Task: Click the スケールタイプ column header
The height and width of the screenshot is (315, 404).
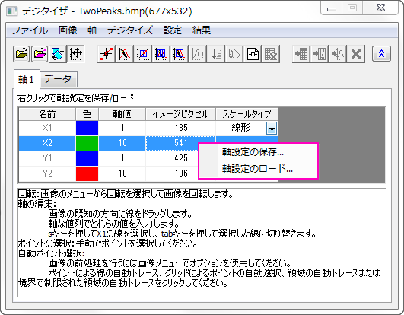Action: pyautogui.click(x=247, y=114)
